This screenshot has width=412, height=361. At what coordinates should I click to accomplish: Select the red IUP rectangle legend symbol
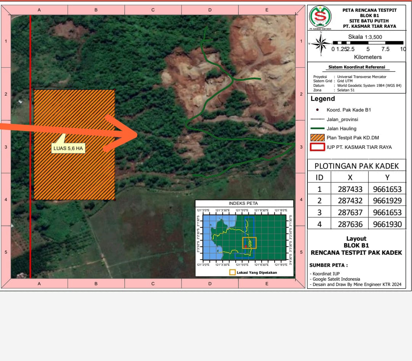tap(317, 147)
